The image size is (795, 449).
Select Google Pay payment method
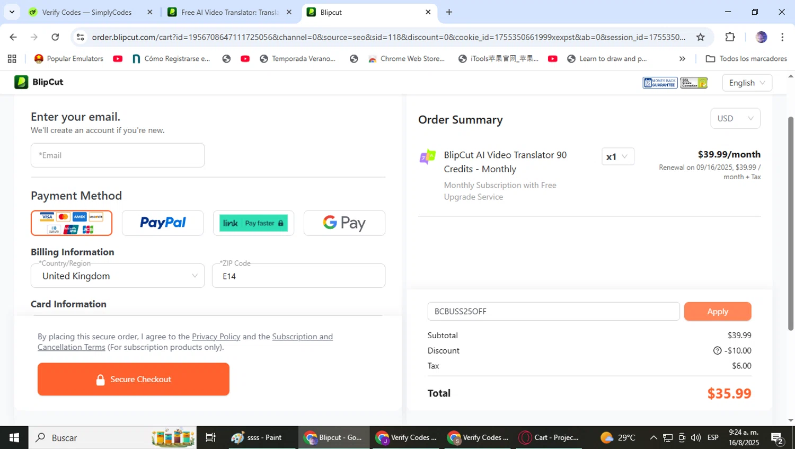(344, 223)
